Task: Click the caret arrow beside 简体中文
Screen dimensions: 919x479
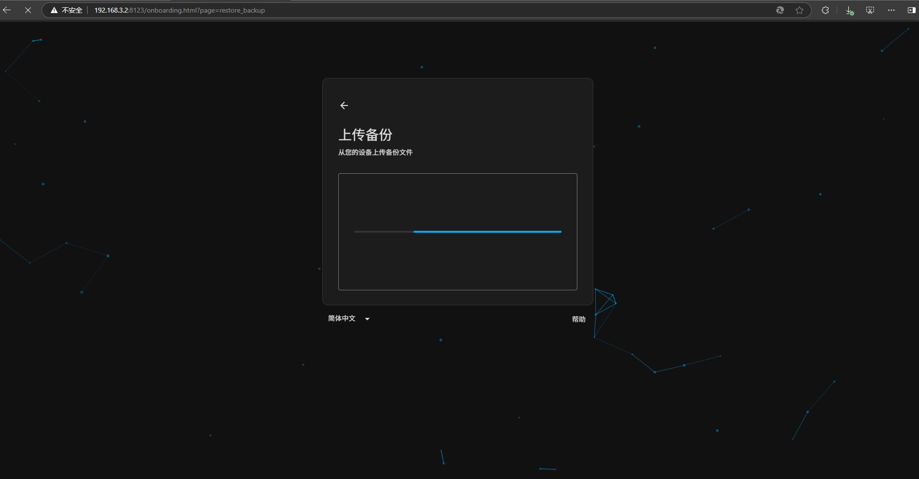Action: (367, 319)
